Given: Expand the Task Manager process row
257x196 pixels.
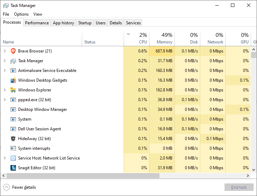Looking at the screenshot, I should coord(5,61).
